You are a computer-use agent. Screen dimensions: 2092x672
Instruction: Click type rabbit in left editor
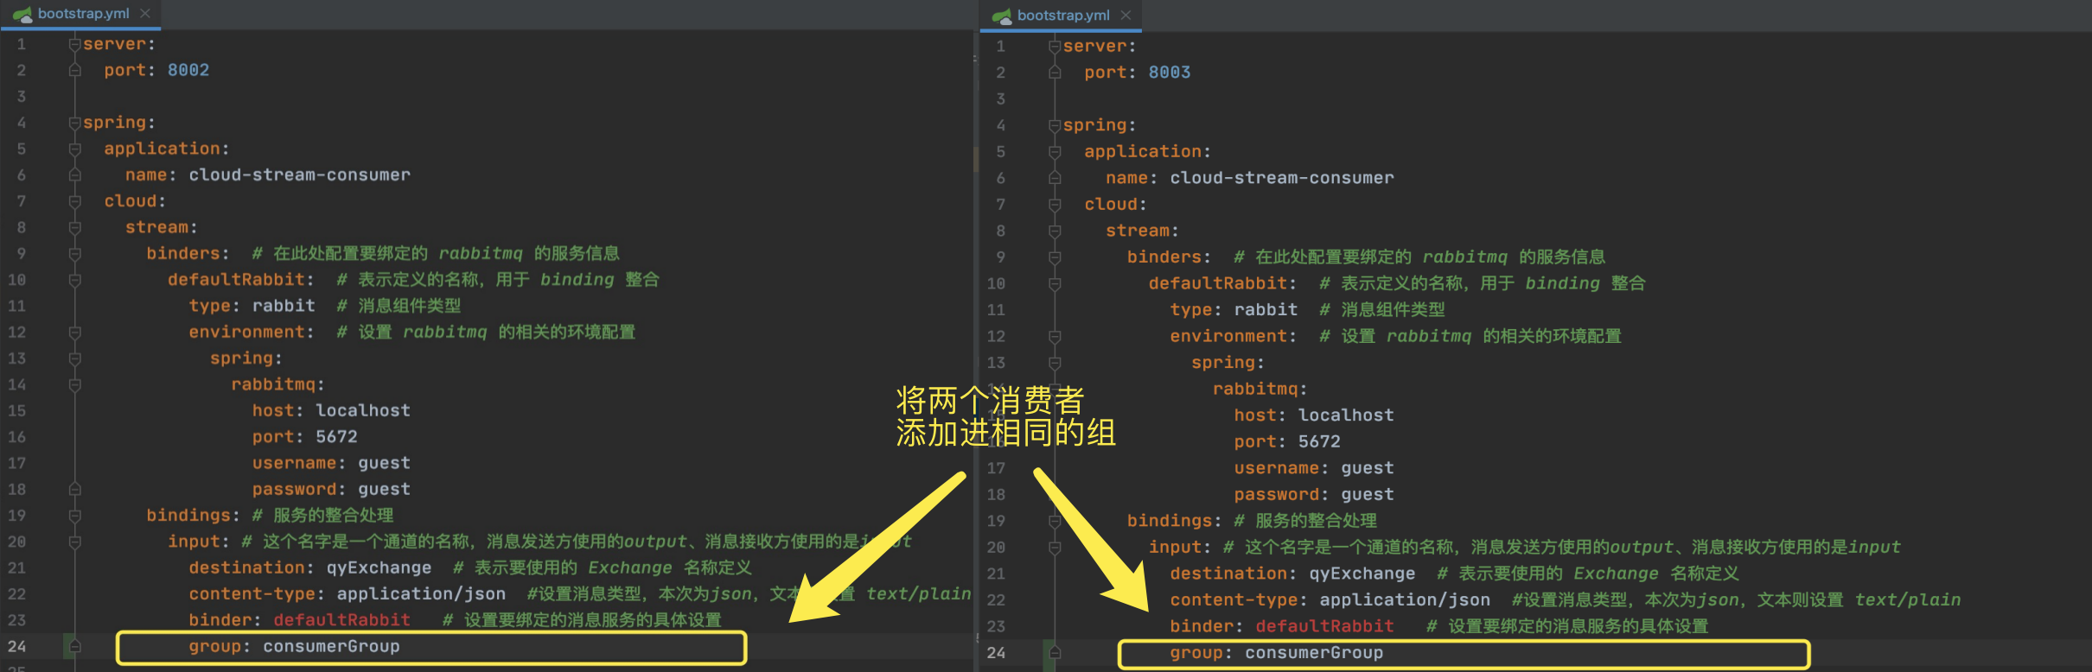click(284, 306)
